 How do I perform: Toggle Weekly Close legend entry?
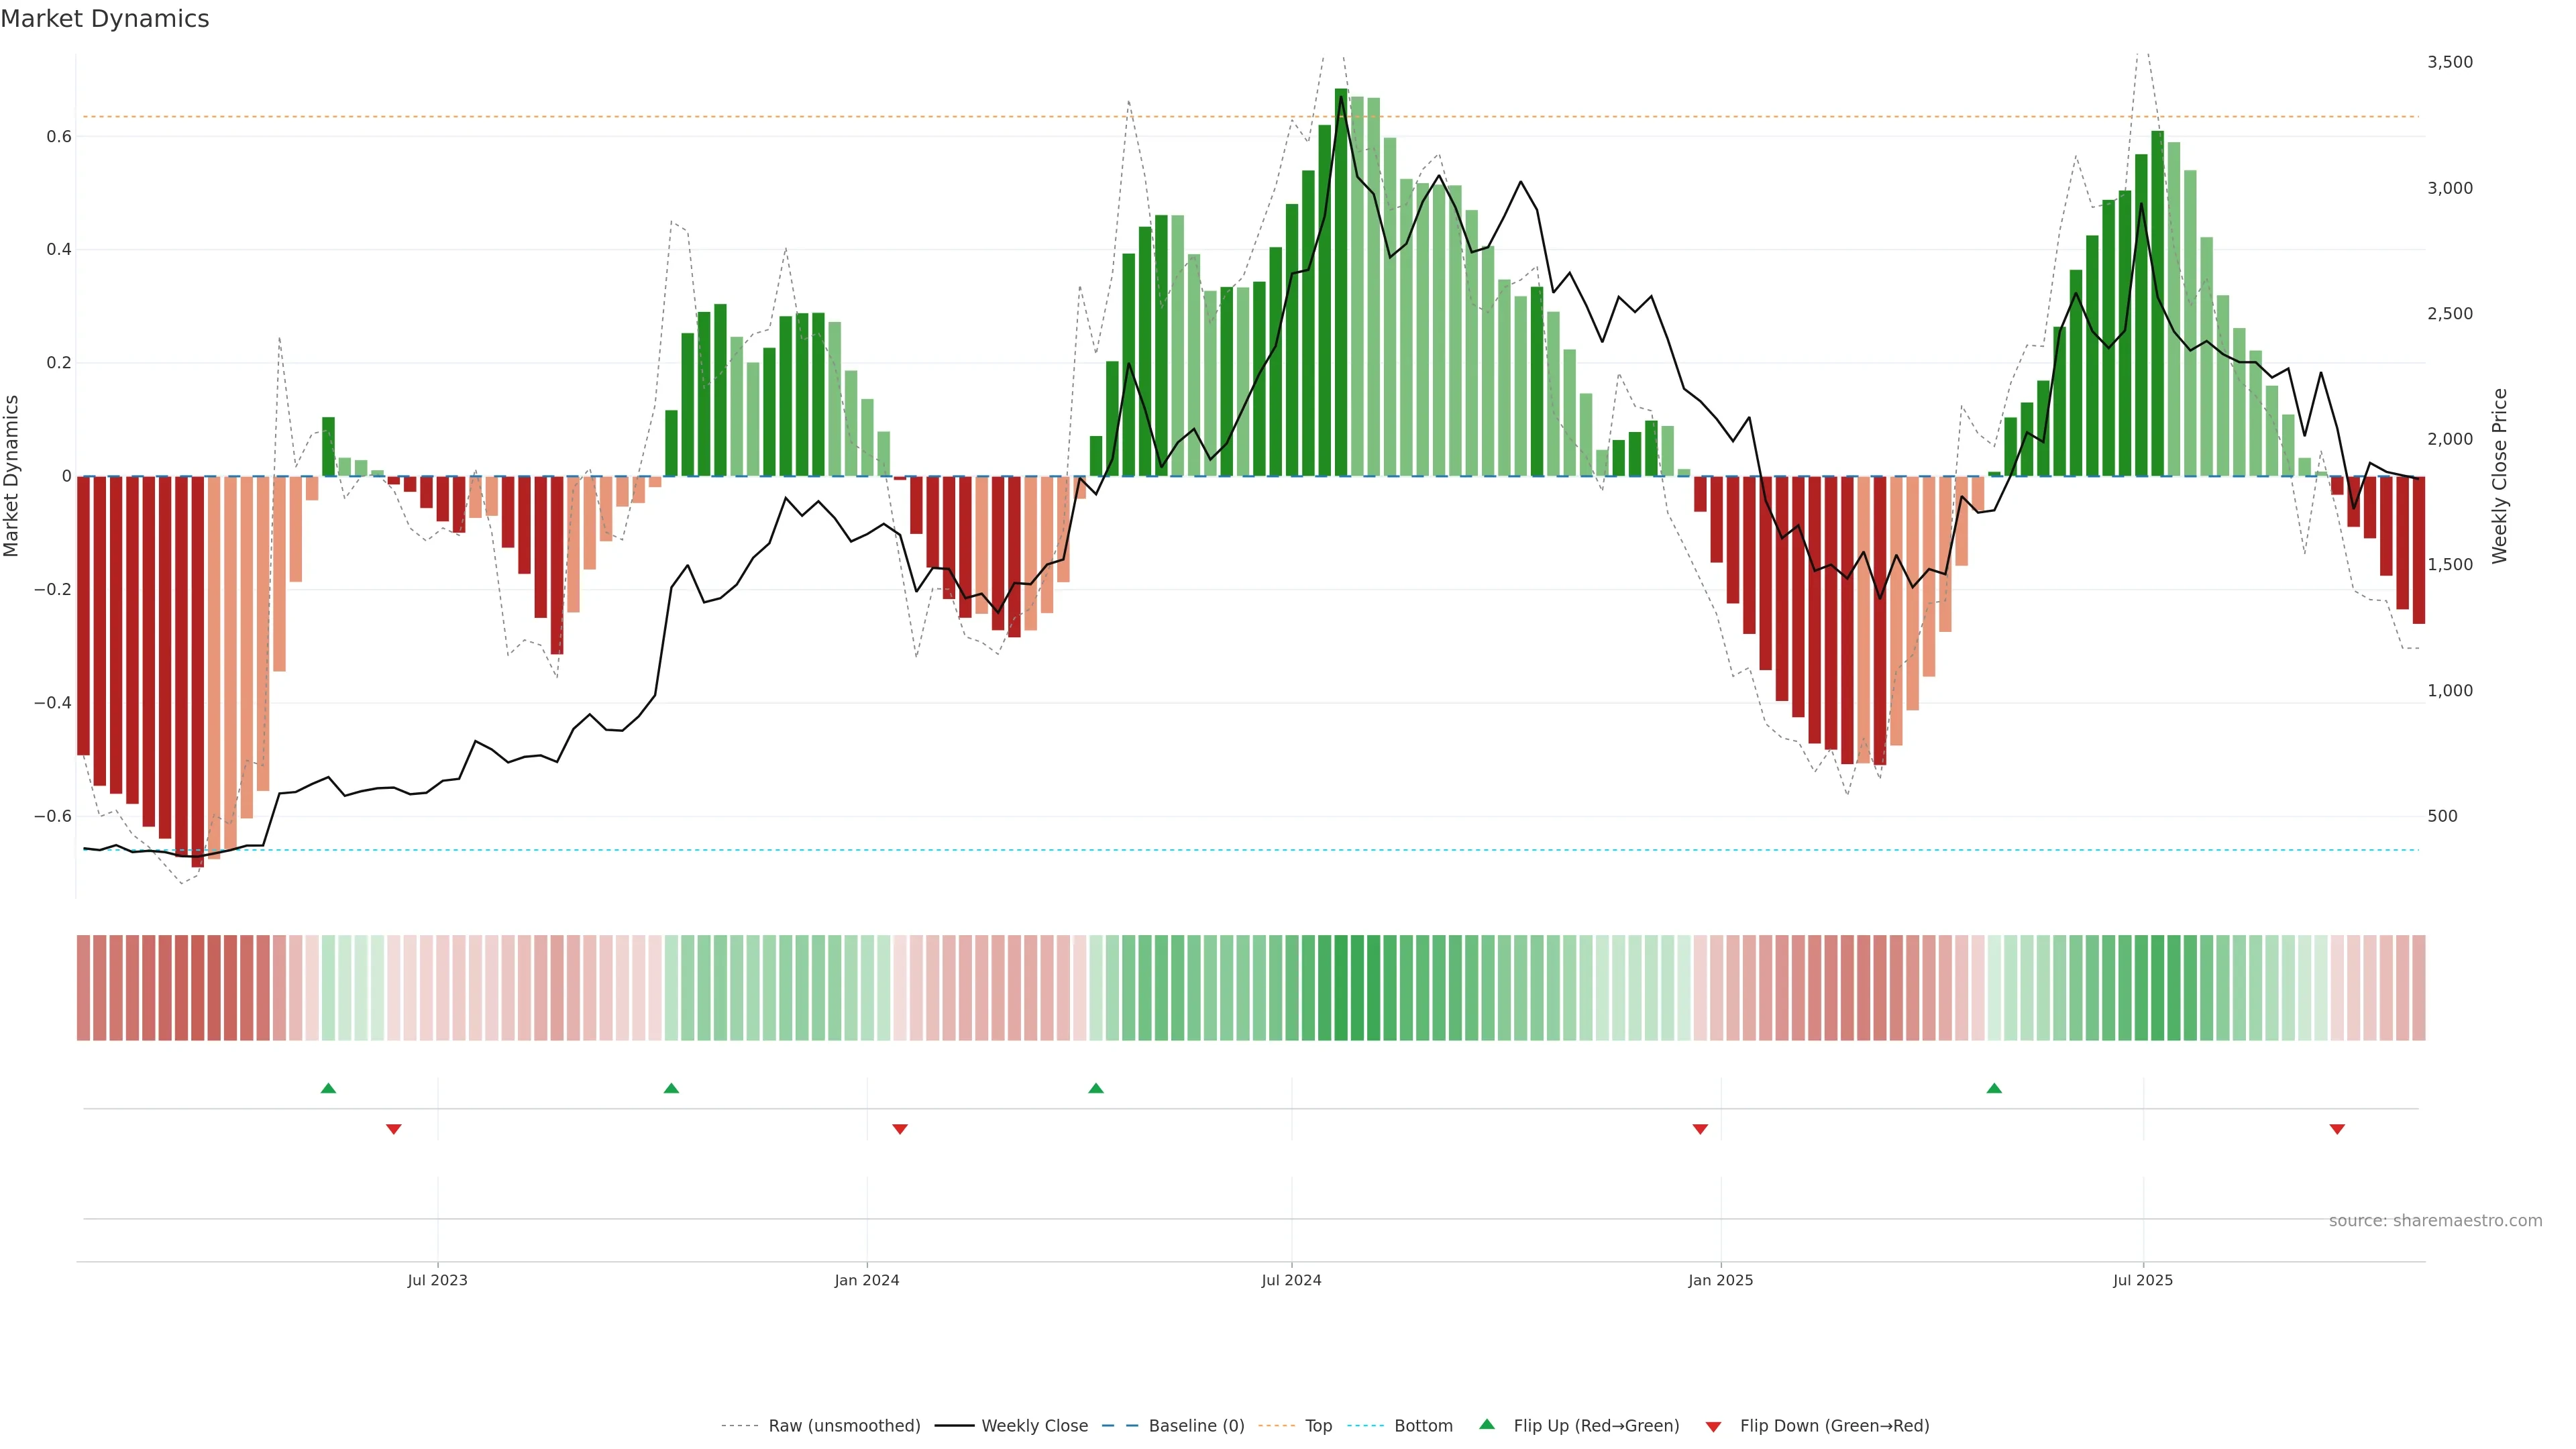coord(1034,1426)
